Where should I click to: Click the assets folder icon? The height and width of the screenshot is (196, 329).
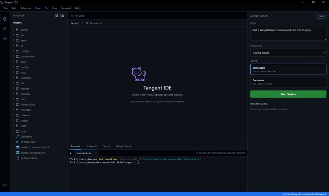click(18, 40)
